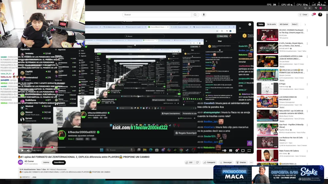328x184 pixels.
Task: Toggle the autoplay switch in the player
Action: [224, 151]
